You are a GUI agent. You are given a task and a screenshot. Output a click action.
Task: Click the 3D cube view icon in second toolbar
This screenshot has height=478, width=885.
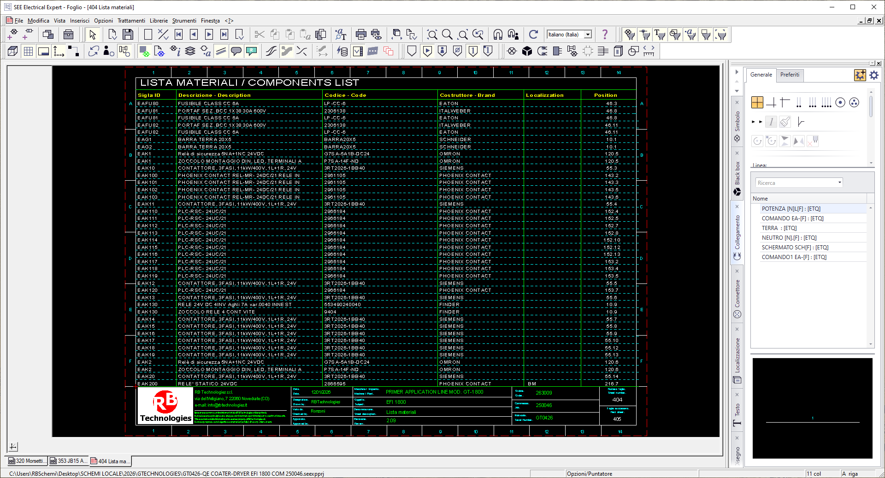pos(13,51)
